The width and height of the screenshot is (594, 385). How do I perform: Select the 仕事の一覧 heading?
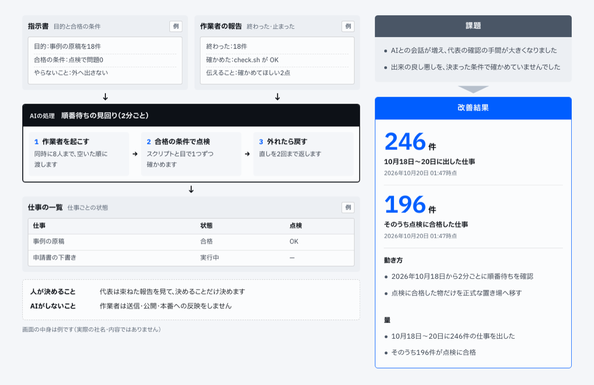coord(46,208)
